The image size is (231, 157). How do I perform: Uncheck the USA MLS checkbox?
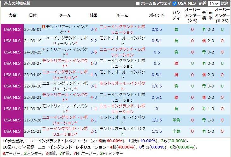click(175, 3)
